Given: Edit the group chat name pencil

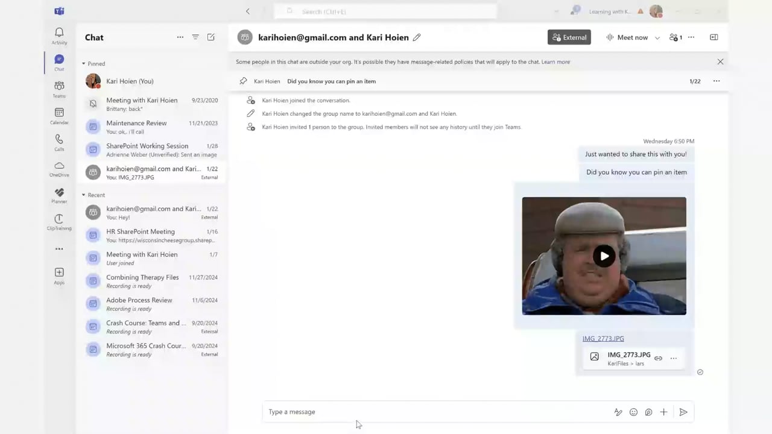Looking at the screenshot, I should coord(417,37).
